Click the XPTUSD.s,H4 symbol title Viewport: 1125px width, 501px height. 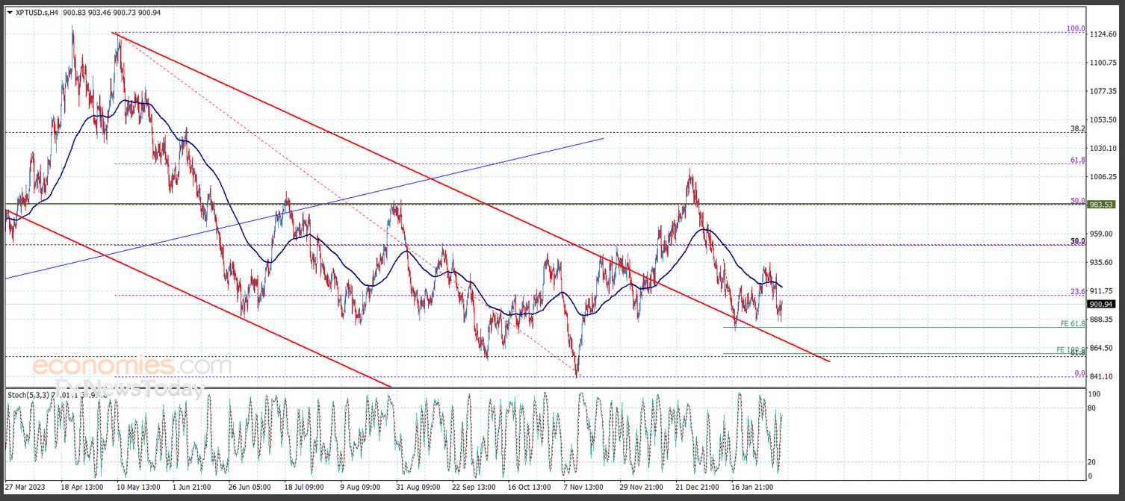click(x=37, y=13)
